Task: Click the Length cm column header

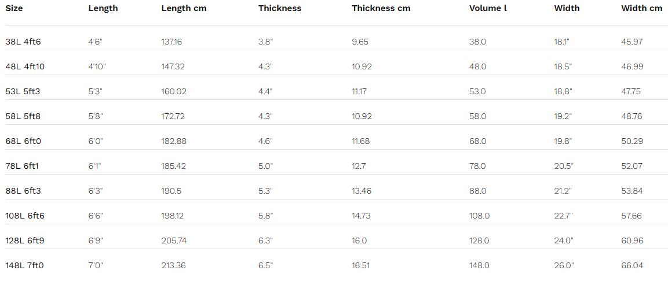Action: [184, 8]
